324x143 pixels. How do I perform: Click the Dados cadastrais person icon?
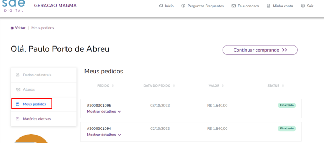point(18,74)
